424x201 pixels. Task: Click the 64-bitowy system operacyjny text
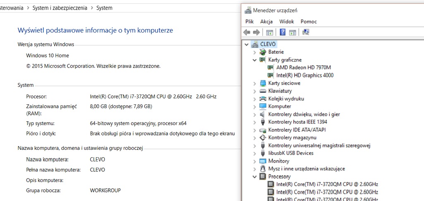pos(138,123)
